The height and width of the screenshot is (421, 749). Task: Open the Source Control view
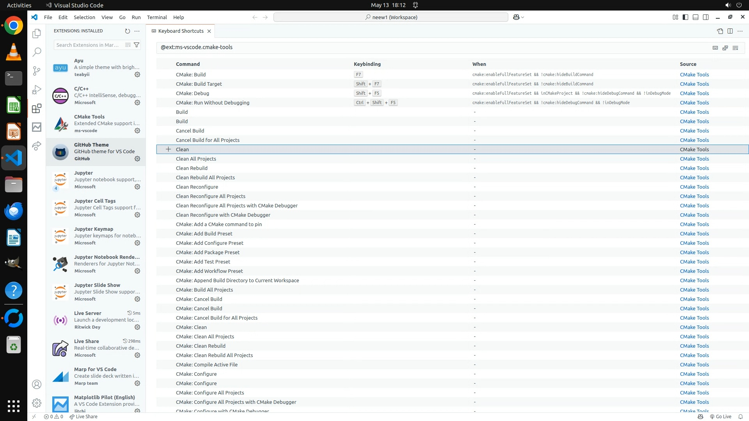[37, 71]
